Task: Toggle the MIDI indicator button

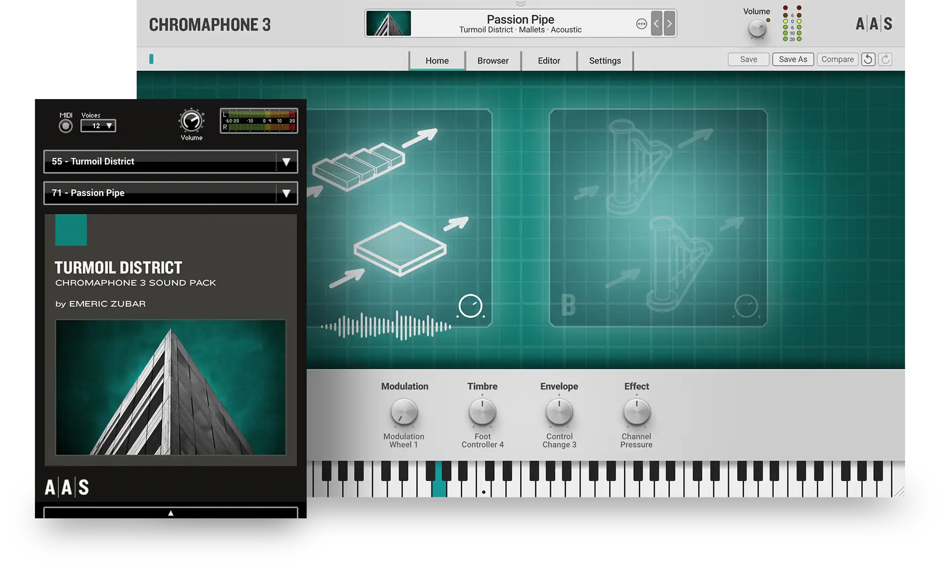Action: click(x=66, y=126)
